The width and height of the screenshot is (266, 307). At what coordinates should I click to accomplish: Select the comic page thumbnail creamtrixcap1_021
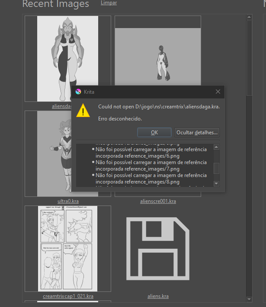tap(67, 249)
